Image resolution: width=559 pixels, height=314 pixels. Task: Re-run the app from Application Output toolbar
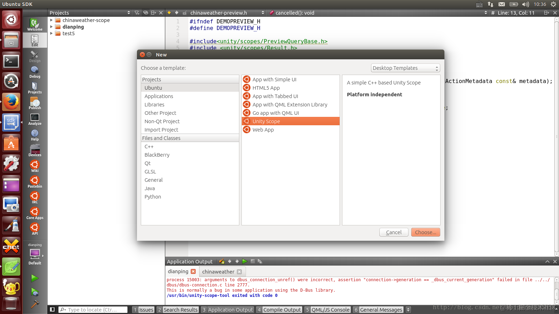pyautogui.click(x=245, y=261)
